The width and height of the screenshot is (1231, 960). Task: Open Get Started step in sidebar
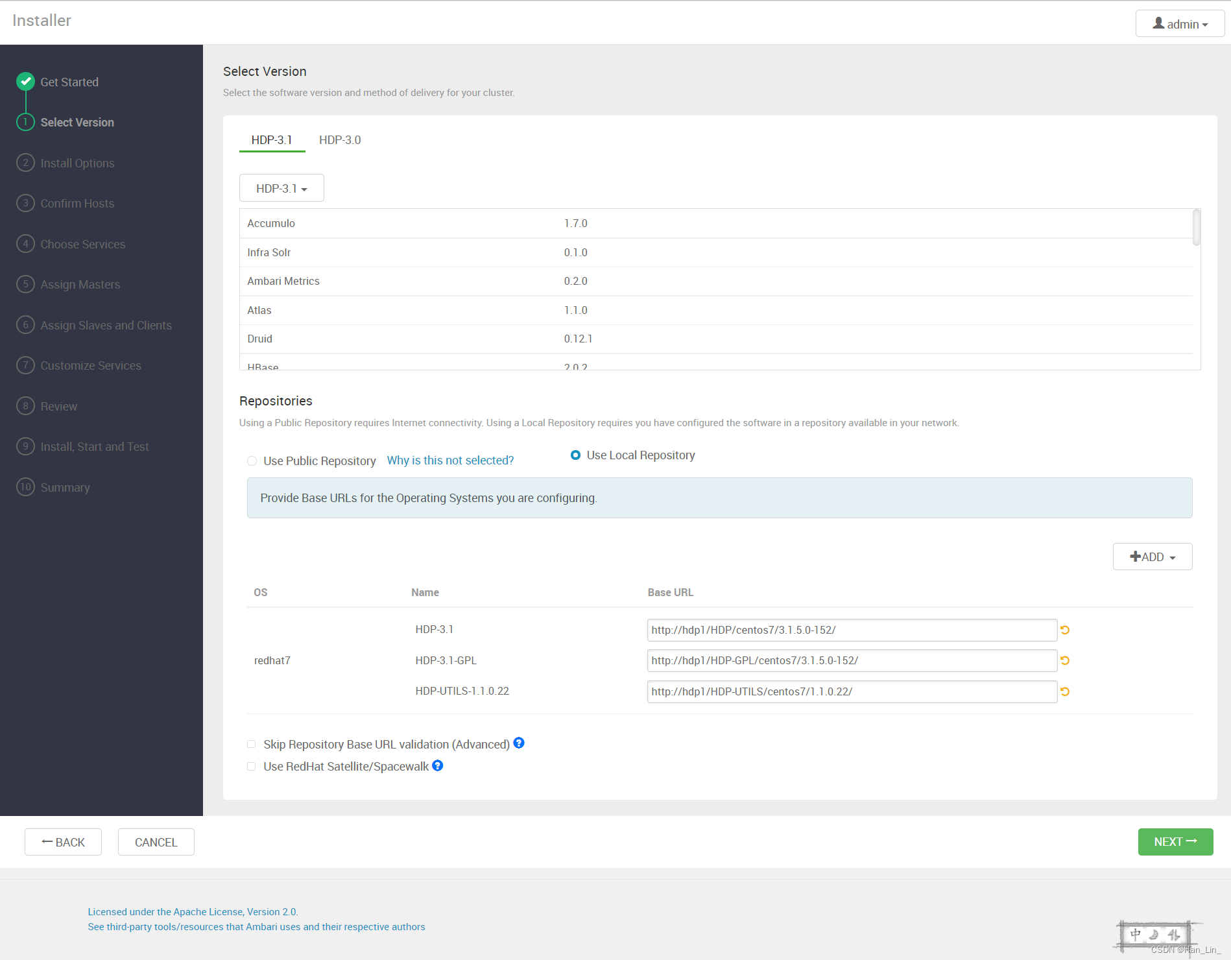click(69, 82)
